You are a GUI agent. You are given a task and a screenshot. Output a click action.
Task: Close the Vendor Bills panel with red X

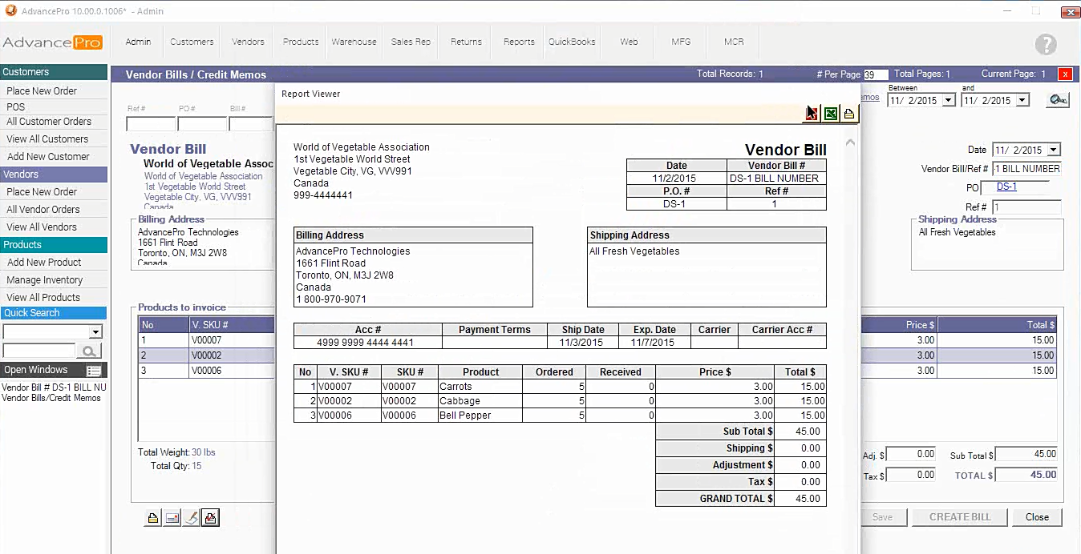coord(1065,74)
